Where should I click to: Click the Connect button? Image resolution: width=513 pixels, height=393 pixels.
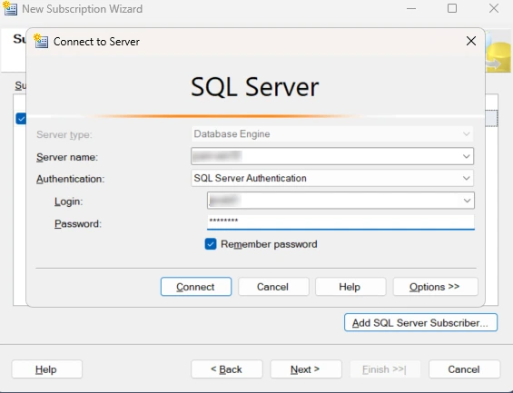[x=195, y=287]
